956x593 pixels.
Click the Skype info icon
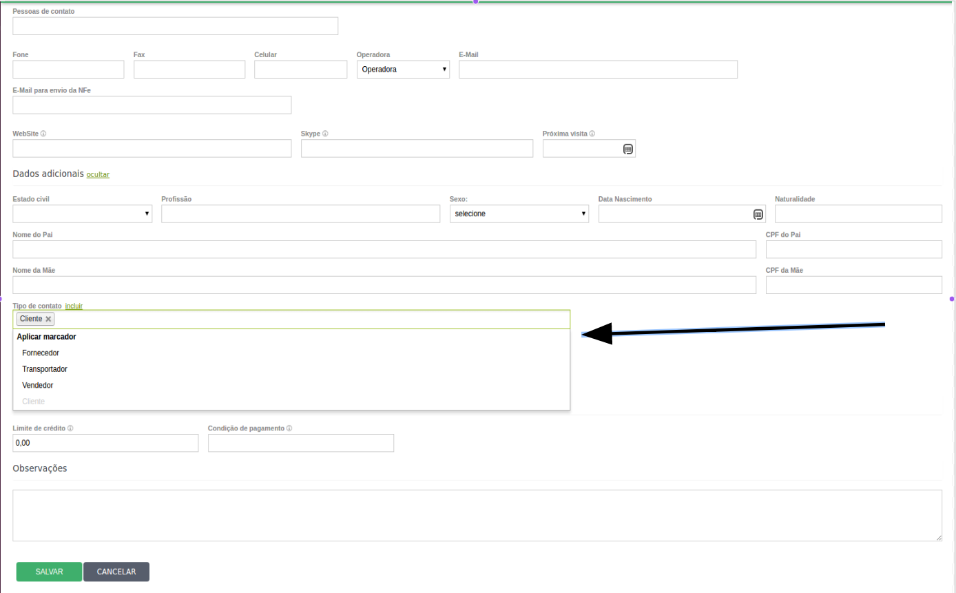click(x=325, y=134)
